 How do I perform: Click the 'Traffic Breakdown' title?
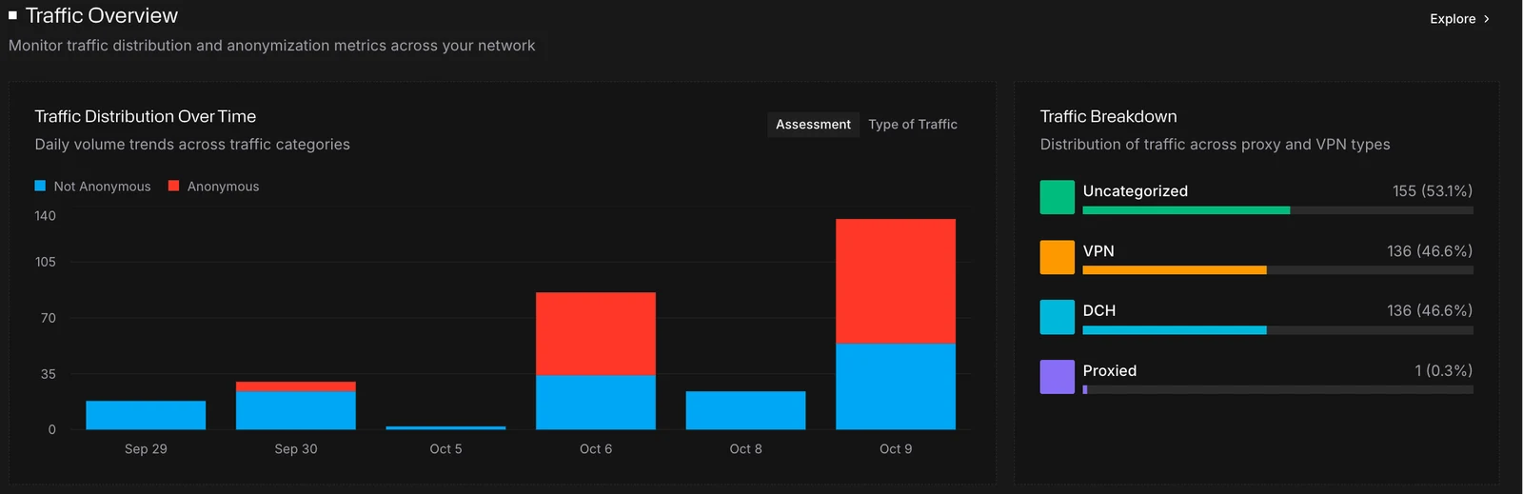[1108, 116]
